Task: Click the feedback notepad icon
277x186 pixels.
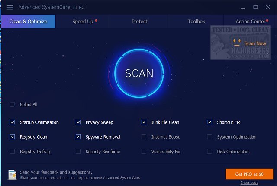Action: click(12, 175)
